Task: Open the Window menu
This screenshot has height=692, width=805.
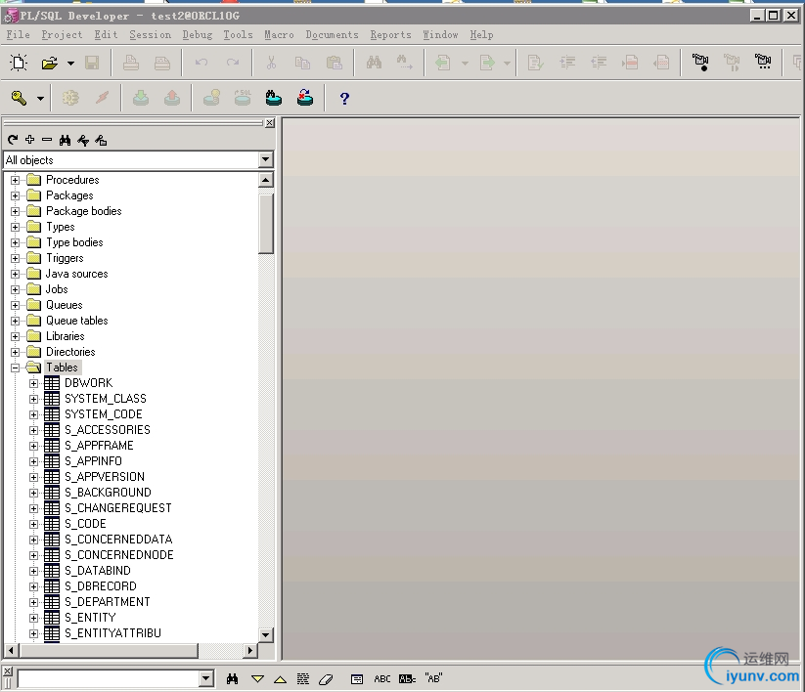Action: pos(440,35)
